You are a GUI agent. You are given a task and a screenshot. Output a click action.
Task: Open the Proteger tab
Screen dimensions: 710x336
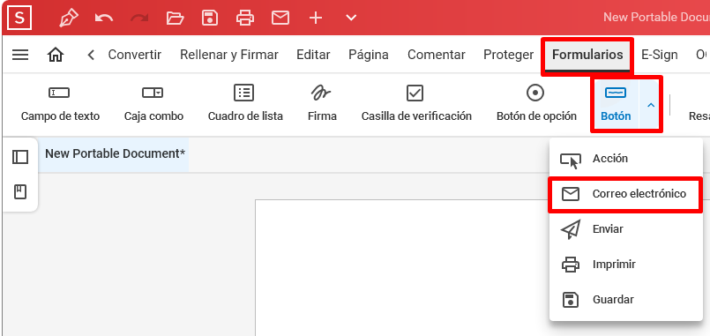[x=509, y=55]
